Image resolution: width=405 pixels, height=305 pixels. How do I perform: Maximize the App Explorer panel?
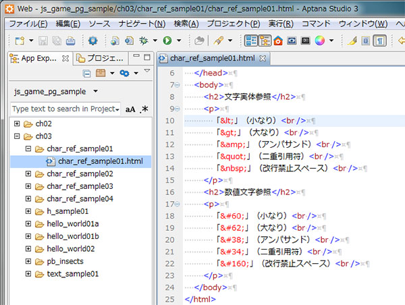(x=147, y=57)
